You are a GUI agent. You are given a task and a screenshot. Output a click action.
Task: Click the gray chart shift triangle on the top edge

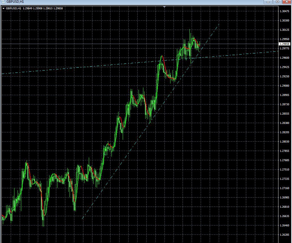164,7
